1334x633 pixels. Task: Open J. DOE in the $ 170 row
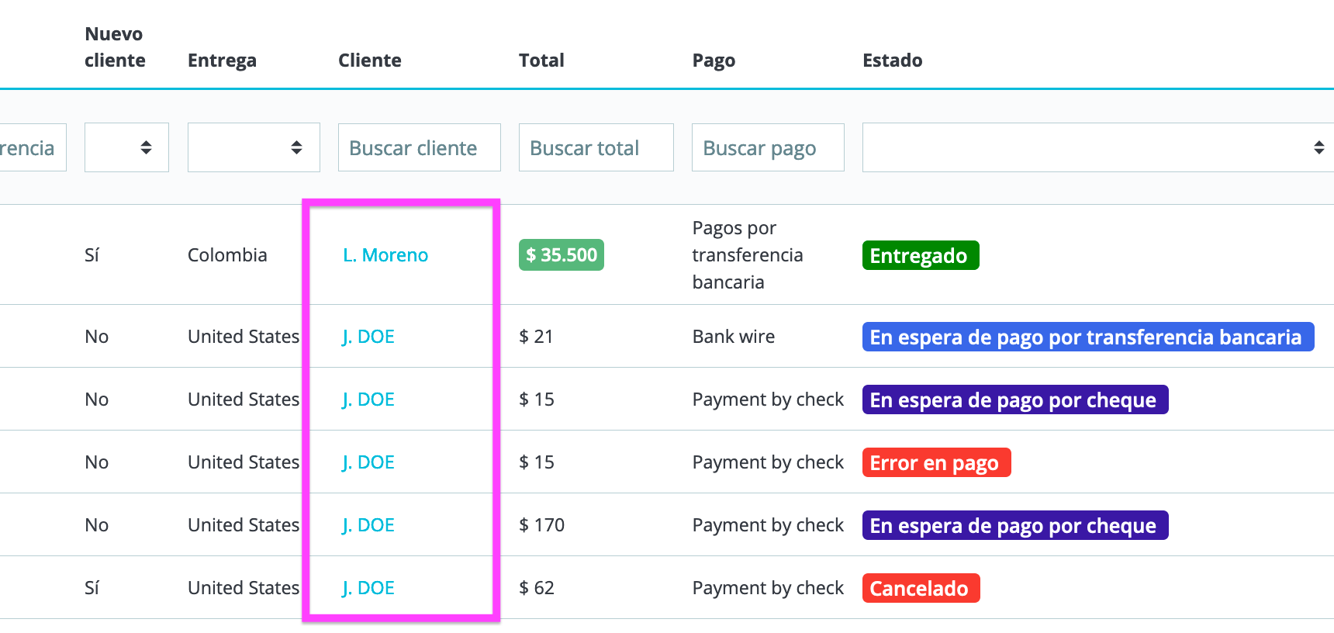[368, 525]
